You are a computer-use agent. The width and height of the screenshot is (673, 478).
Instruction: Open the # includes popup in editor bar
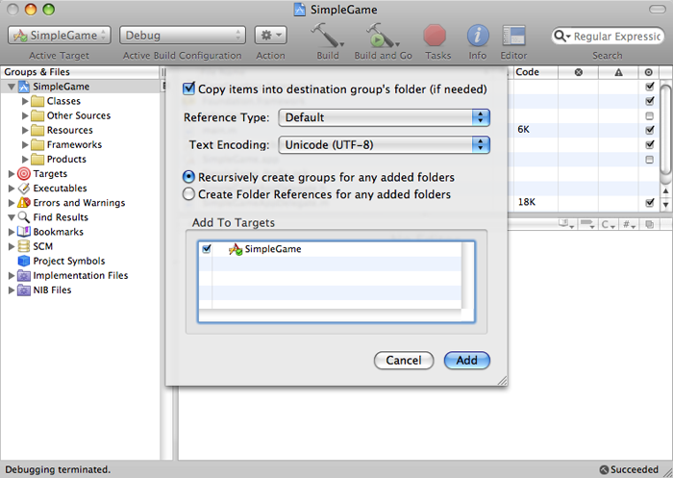629,224
